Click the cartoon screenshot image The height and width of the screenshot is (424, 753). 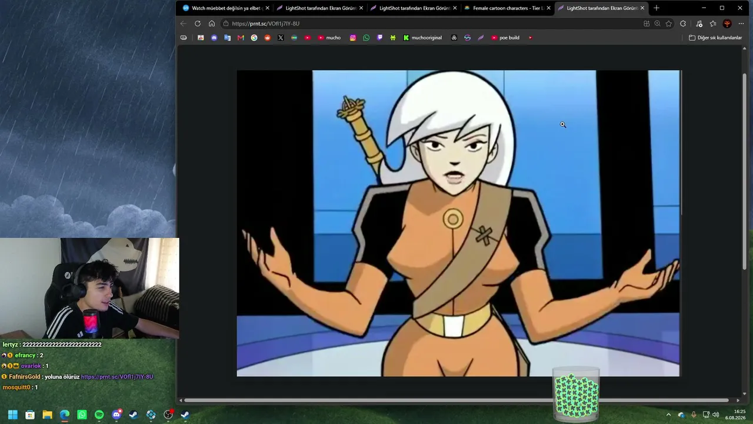click(458, 223)
